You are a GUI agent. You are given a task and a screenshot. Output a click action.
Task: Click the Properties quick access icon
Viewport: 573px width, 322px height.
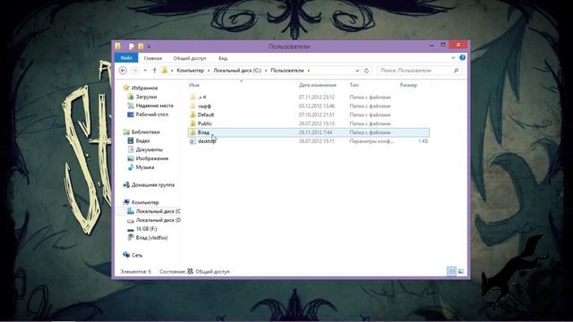tap(132, 47)
